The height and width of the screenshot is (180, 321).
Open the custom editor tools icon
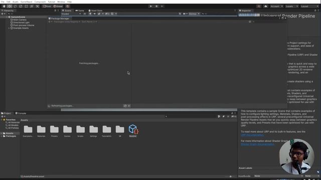click(38, 6)
